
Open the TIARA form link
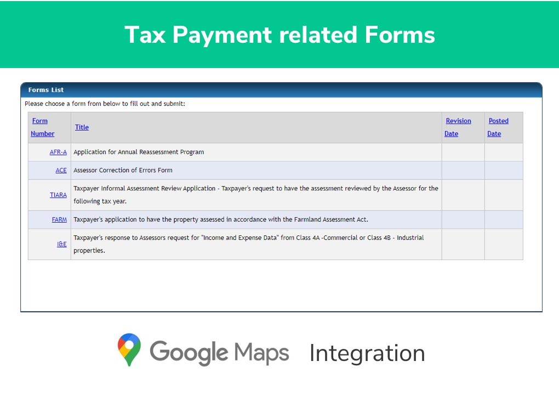(58, 195)
